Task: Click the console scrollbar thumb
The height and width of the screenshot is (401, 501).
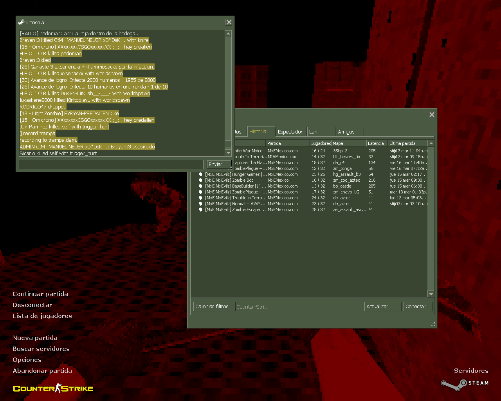Action: [228, 143]
